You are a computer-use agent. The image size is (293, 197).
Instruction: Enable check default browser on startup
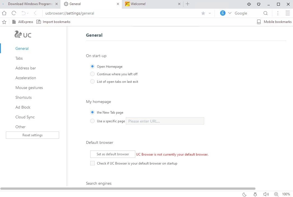click(92, 163)
